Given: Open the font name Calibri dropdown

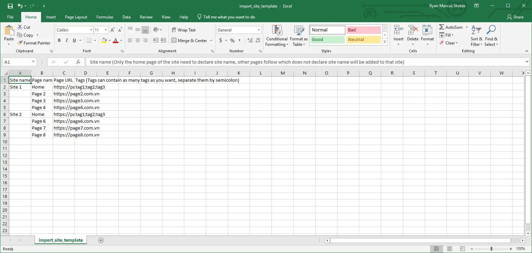Looking at the screenshot, I should 91,30.
